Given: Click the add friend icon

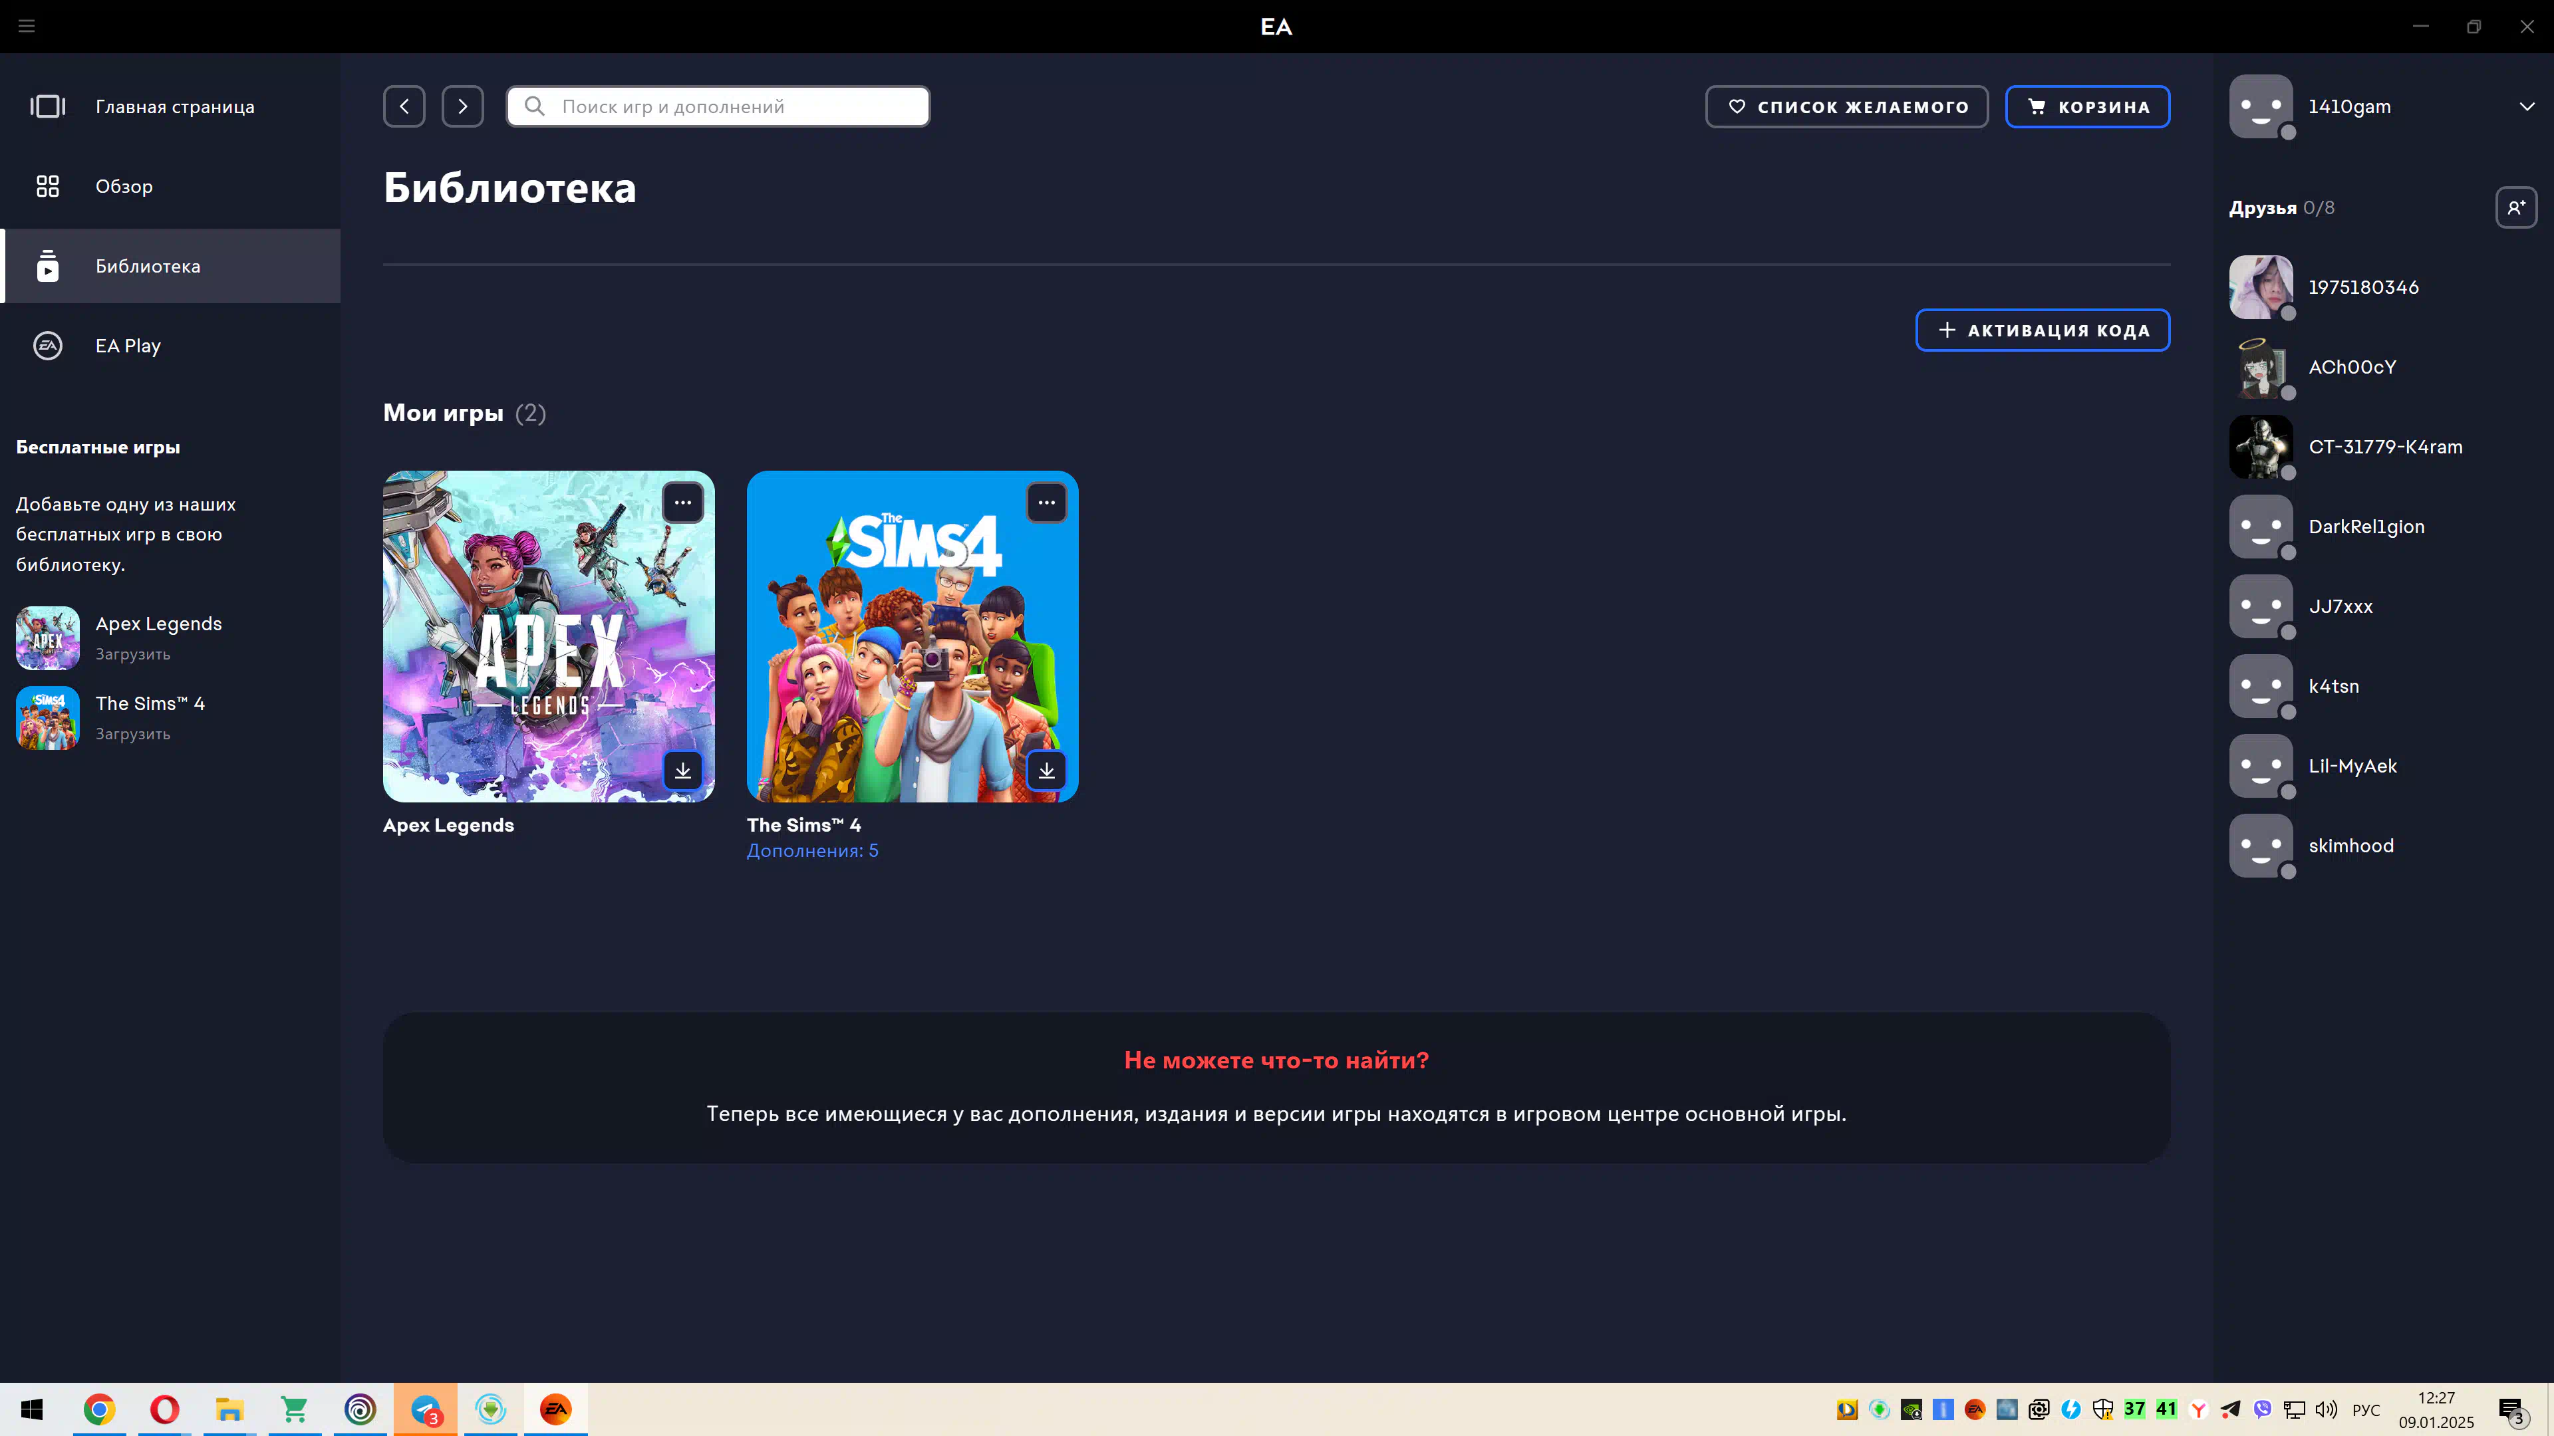Looking at the screenshot, I should point(2515,207).
